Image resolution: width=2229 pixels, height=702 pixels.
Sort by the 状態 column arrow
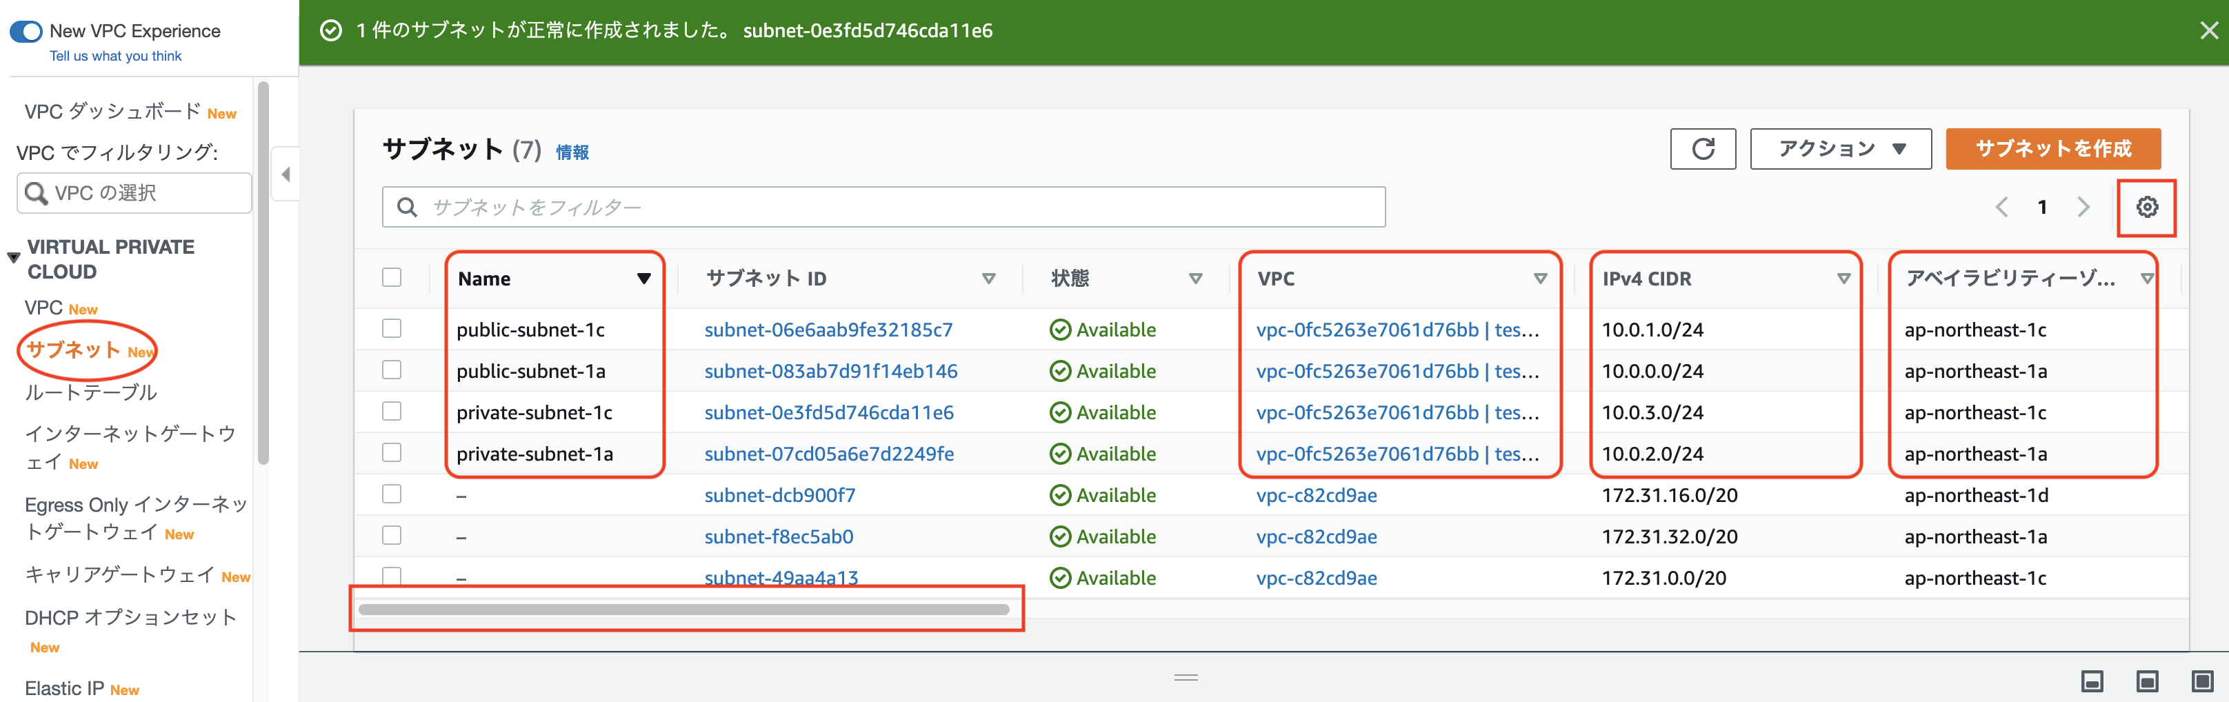click(1196, 279)
